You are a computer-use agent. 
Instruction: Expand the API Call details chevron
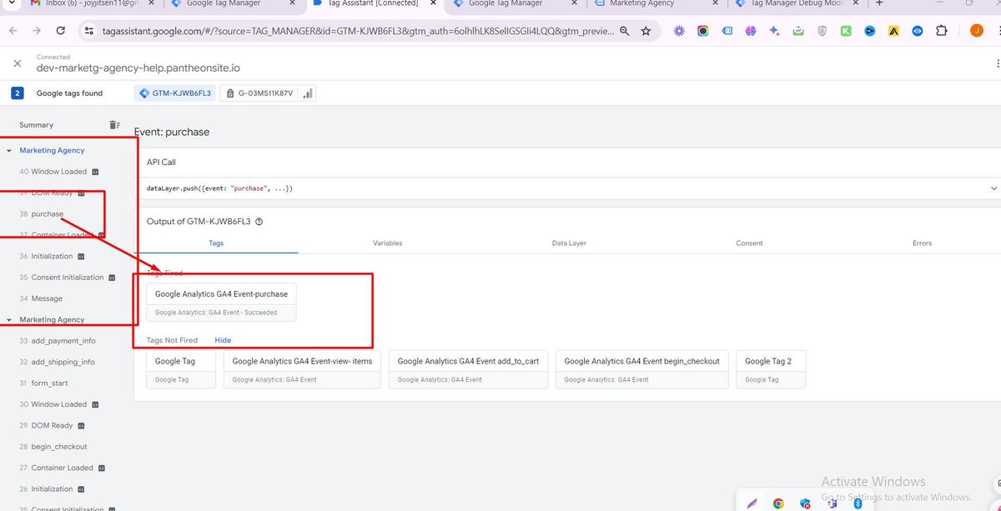pyautogui.click(x=993, y=188)
